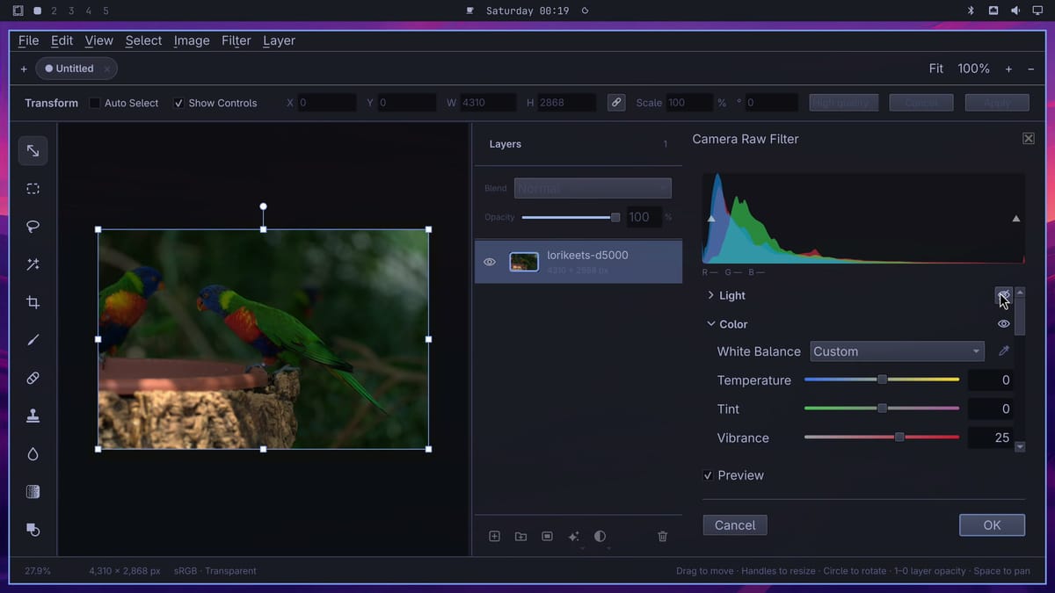Click the 100% zoom button
This screenshot has width=1055, height=593.
[973, 69]
